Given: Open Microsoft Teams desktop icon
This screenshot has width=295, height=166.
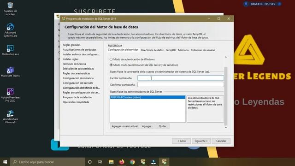Looking at the screenshot, I should [x=10, y=72].
